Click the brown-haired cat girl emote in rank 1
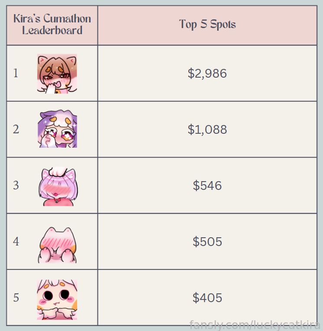 [x=57, y=74]
